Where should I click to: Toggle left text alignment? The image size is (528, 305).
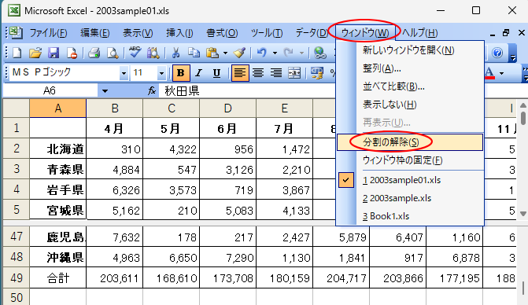click(x=240, y=72)
